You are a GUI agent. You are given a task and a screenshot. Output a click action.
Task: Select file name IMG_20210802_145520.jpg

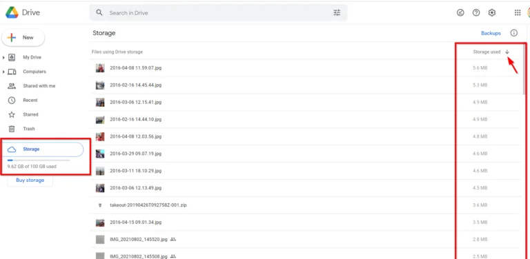(139, 240)
